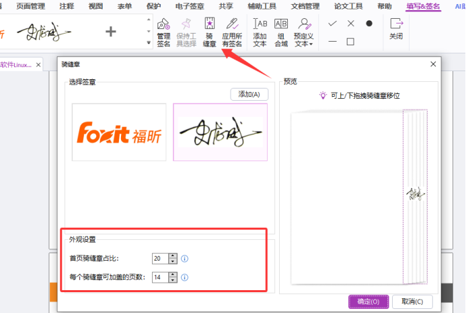Open the 页面管理 menu tab

(x=31, y=6)
